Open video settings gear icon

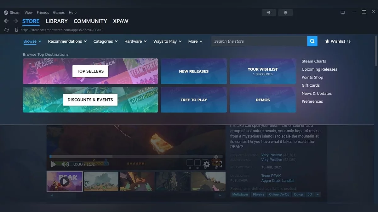207,164
